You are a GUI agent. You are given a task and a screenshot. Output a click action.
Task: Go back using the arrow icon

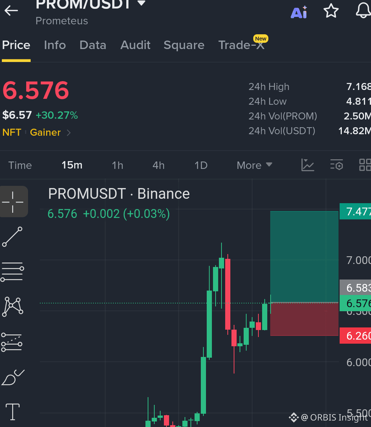click(x=11, y=11)
